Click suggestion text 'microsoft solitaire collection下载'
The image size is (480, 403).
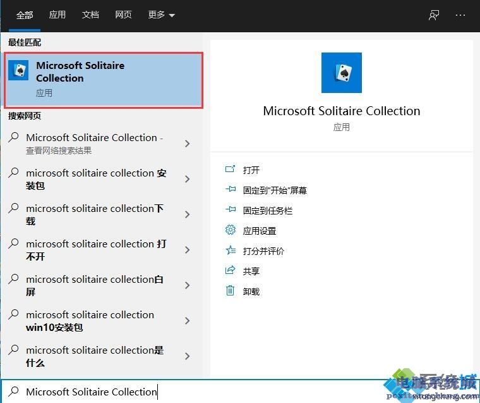(x=95, y=214)
